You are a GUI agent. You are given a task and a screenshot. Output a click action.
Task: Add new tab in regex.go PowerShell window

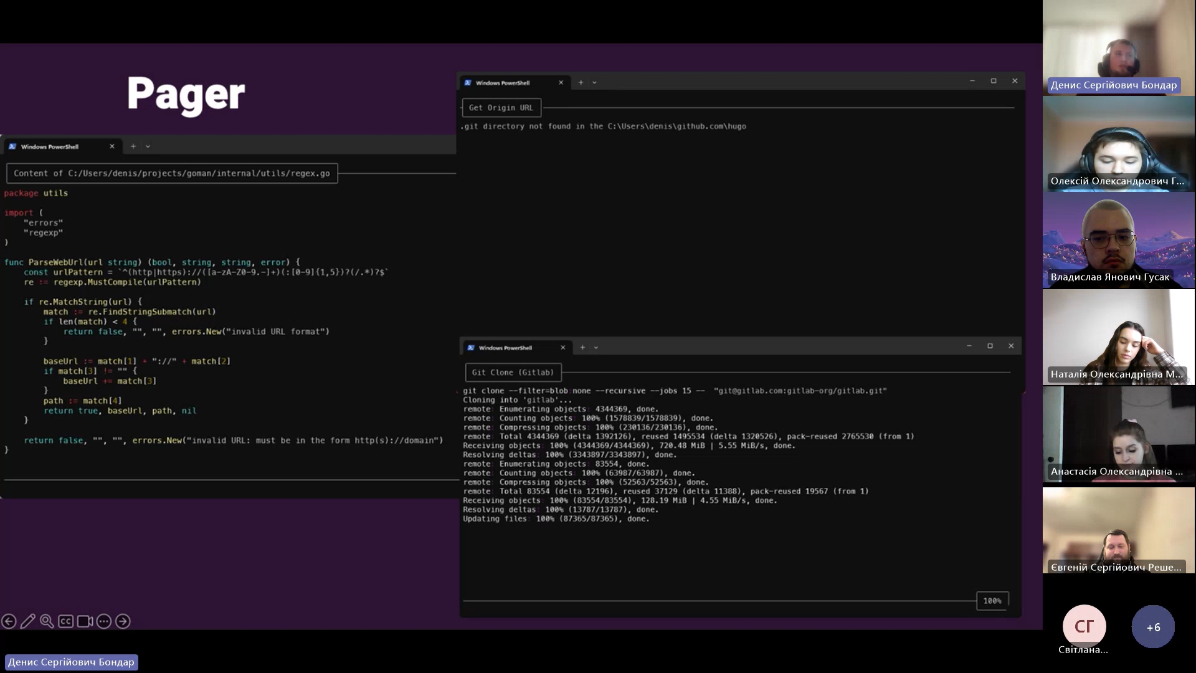pos(133,146)
